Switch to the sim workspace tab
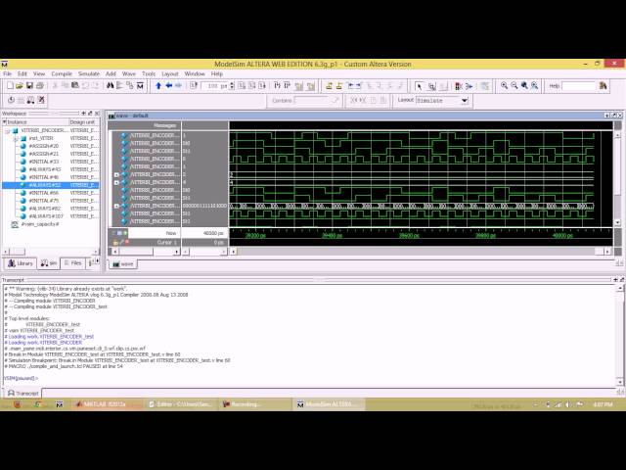The width and height of the screenshot is (626, 470). 49,263
